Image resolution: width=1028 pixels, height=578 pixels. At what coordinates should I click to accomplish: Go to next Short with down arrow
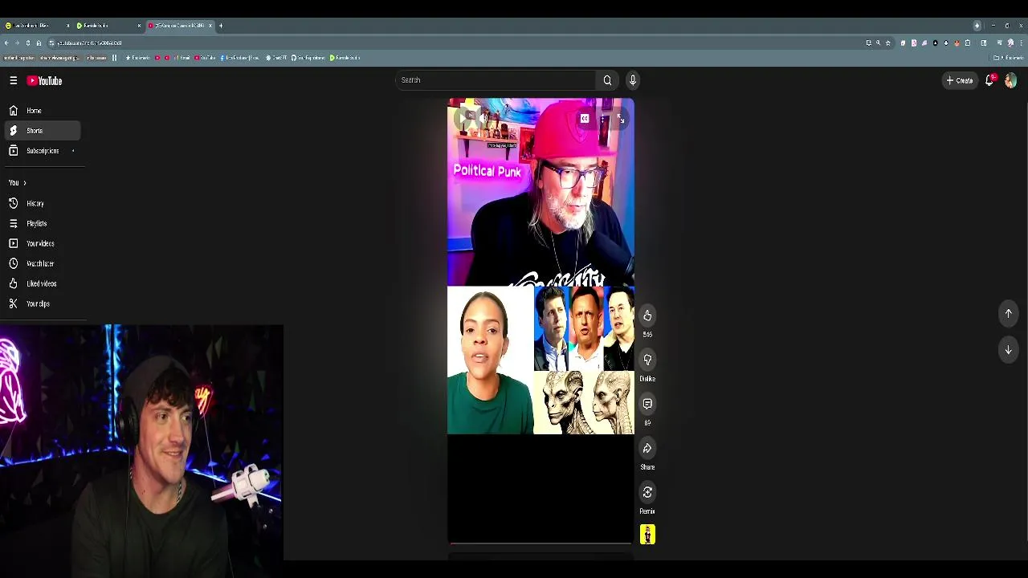pos(1009,350)
